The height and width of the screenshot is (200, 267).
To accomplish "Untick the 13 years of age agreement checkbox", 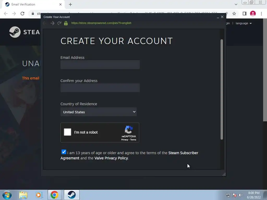I will point(64,152).
